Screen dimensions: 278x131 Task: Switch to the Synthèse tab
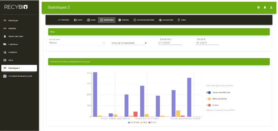[63, 20]
